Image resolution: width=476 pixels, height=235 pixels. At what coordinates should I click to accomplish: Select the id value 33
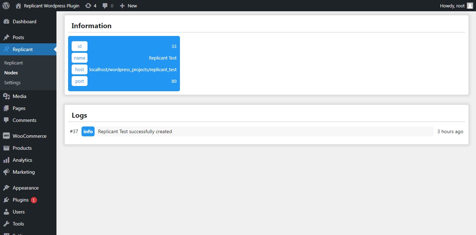[174, 46]
